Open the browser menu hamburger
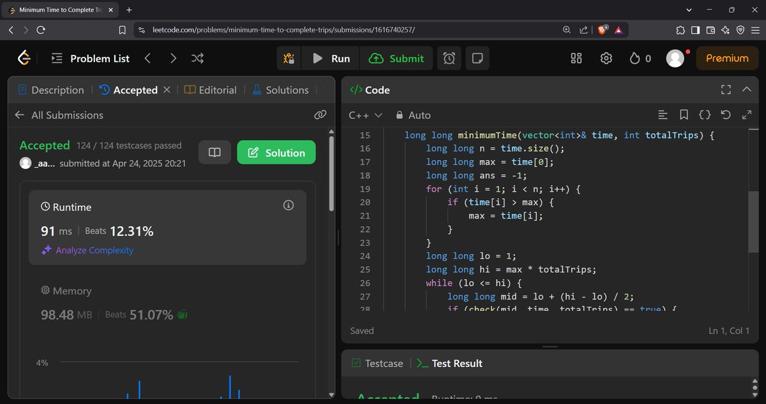This screenshot has height=404, width=766. click(x=755, y=30)
